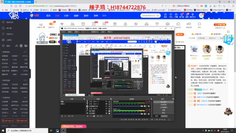The width and height of the screenshot is (236, 133).
Task: Open desktop audio settings gear in OBS mixer
Action: point(149,106)
